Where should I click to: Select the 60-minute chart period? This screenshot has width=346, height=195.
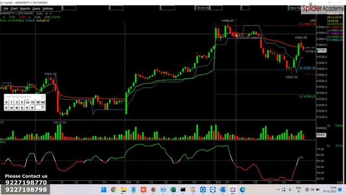coord(43,102)
